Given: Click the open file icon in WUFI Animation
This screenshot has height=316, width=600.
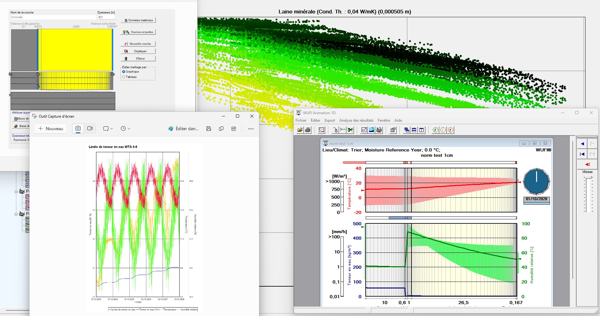Looking at the screenshot, I should [x=300, y=130].
